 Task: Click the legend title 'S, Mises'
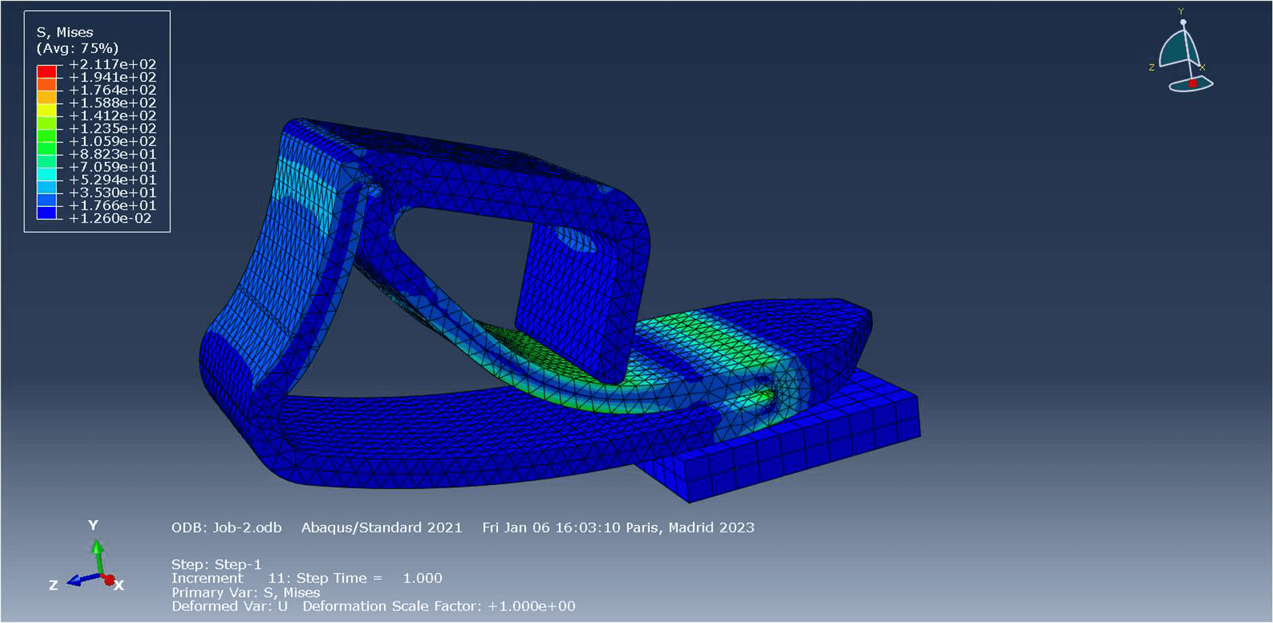pos(65,32)
